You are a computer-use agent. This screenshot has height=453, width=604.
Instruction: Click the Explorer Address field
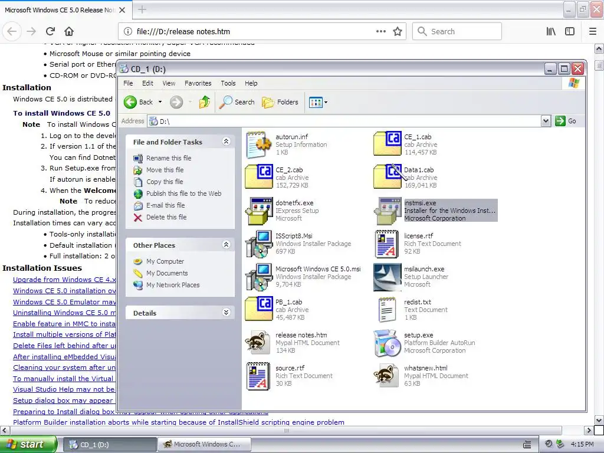click(x=344, y=122)
